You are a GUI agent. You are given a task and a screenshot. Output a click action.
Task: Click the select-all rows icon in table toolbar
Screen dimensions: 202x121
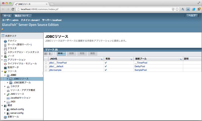coord(46,53)
